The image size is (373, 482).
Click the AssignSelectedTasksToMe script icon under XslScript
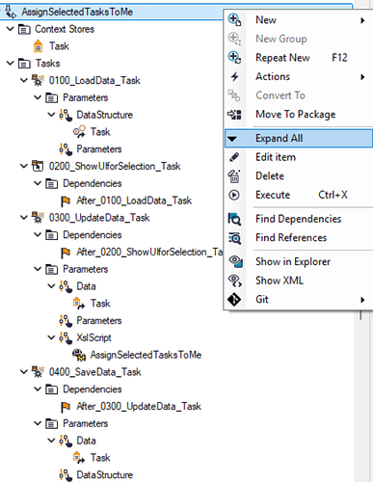pyautogui.click(x=79, y=355)
